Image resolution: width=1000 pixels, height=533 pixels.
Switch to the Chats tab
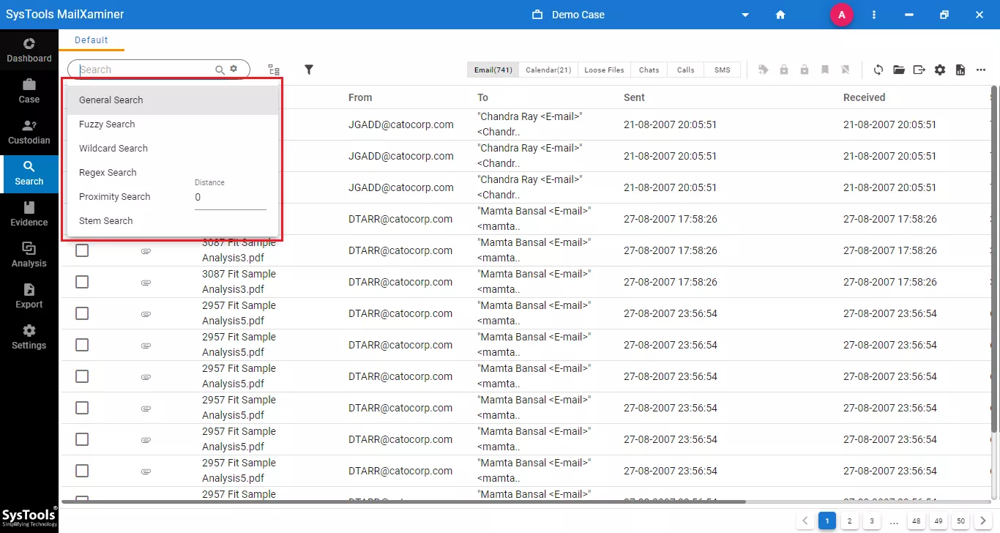(649, 70)
